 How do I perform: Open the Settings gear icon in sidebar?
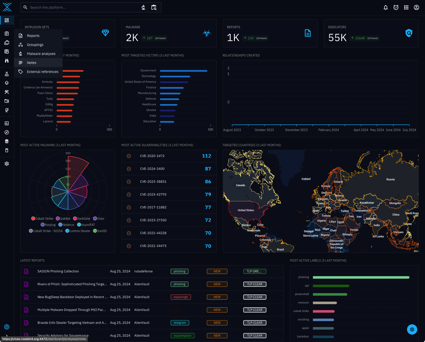click(x=7, y=164)
